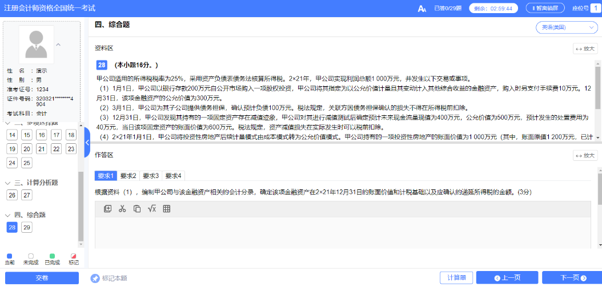Go to question 20
Image resolution: width=602 pixels, height=287 pixels.
click(27, 149)
